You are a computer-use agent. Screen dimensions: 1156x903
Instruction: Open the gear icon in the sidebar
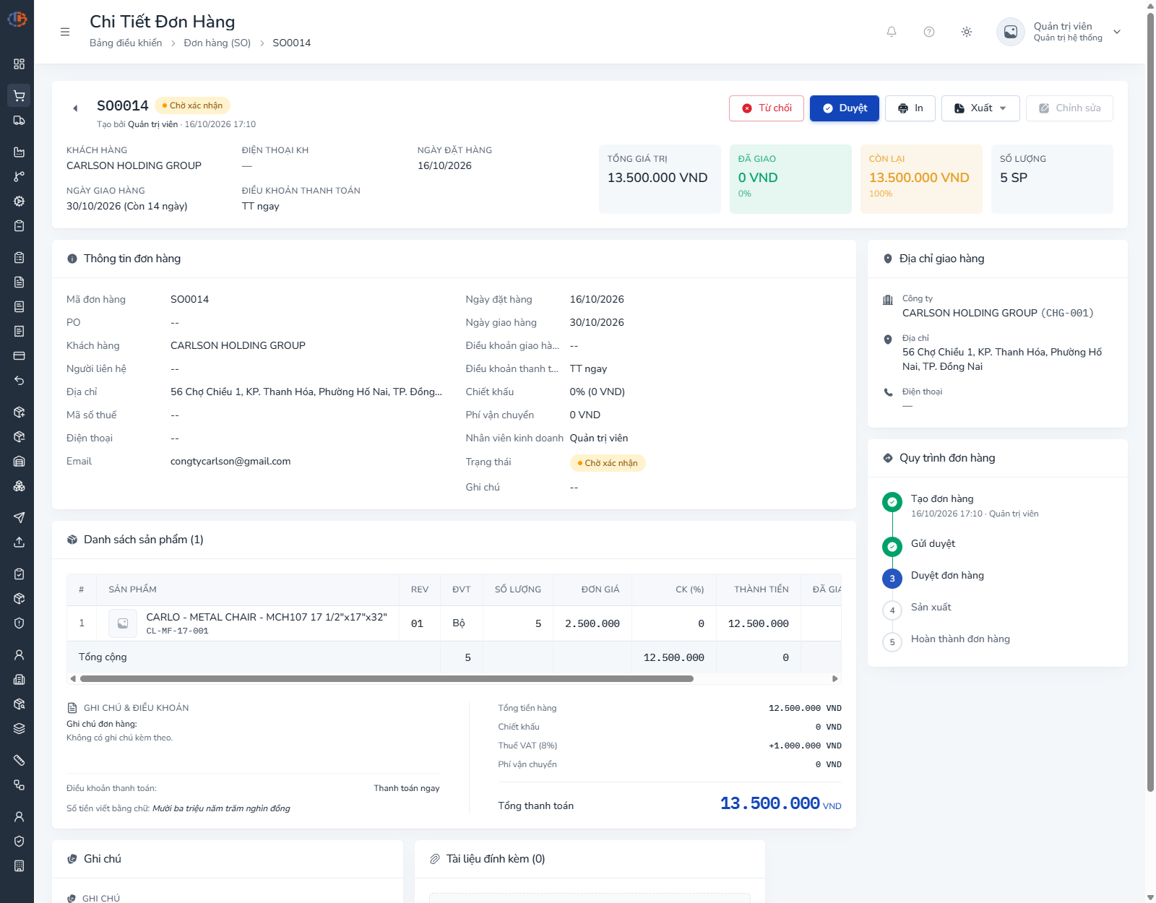click(x=19, y=201)
